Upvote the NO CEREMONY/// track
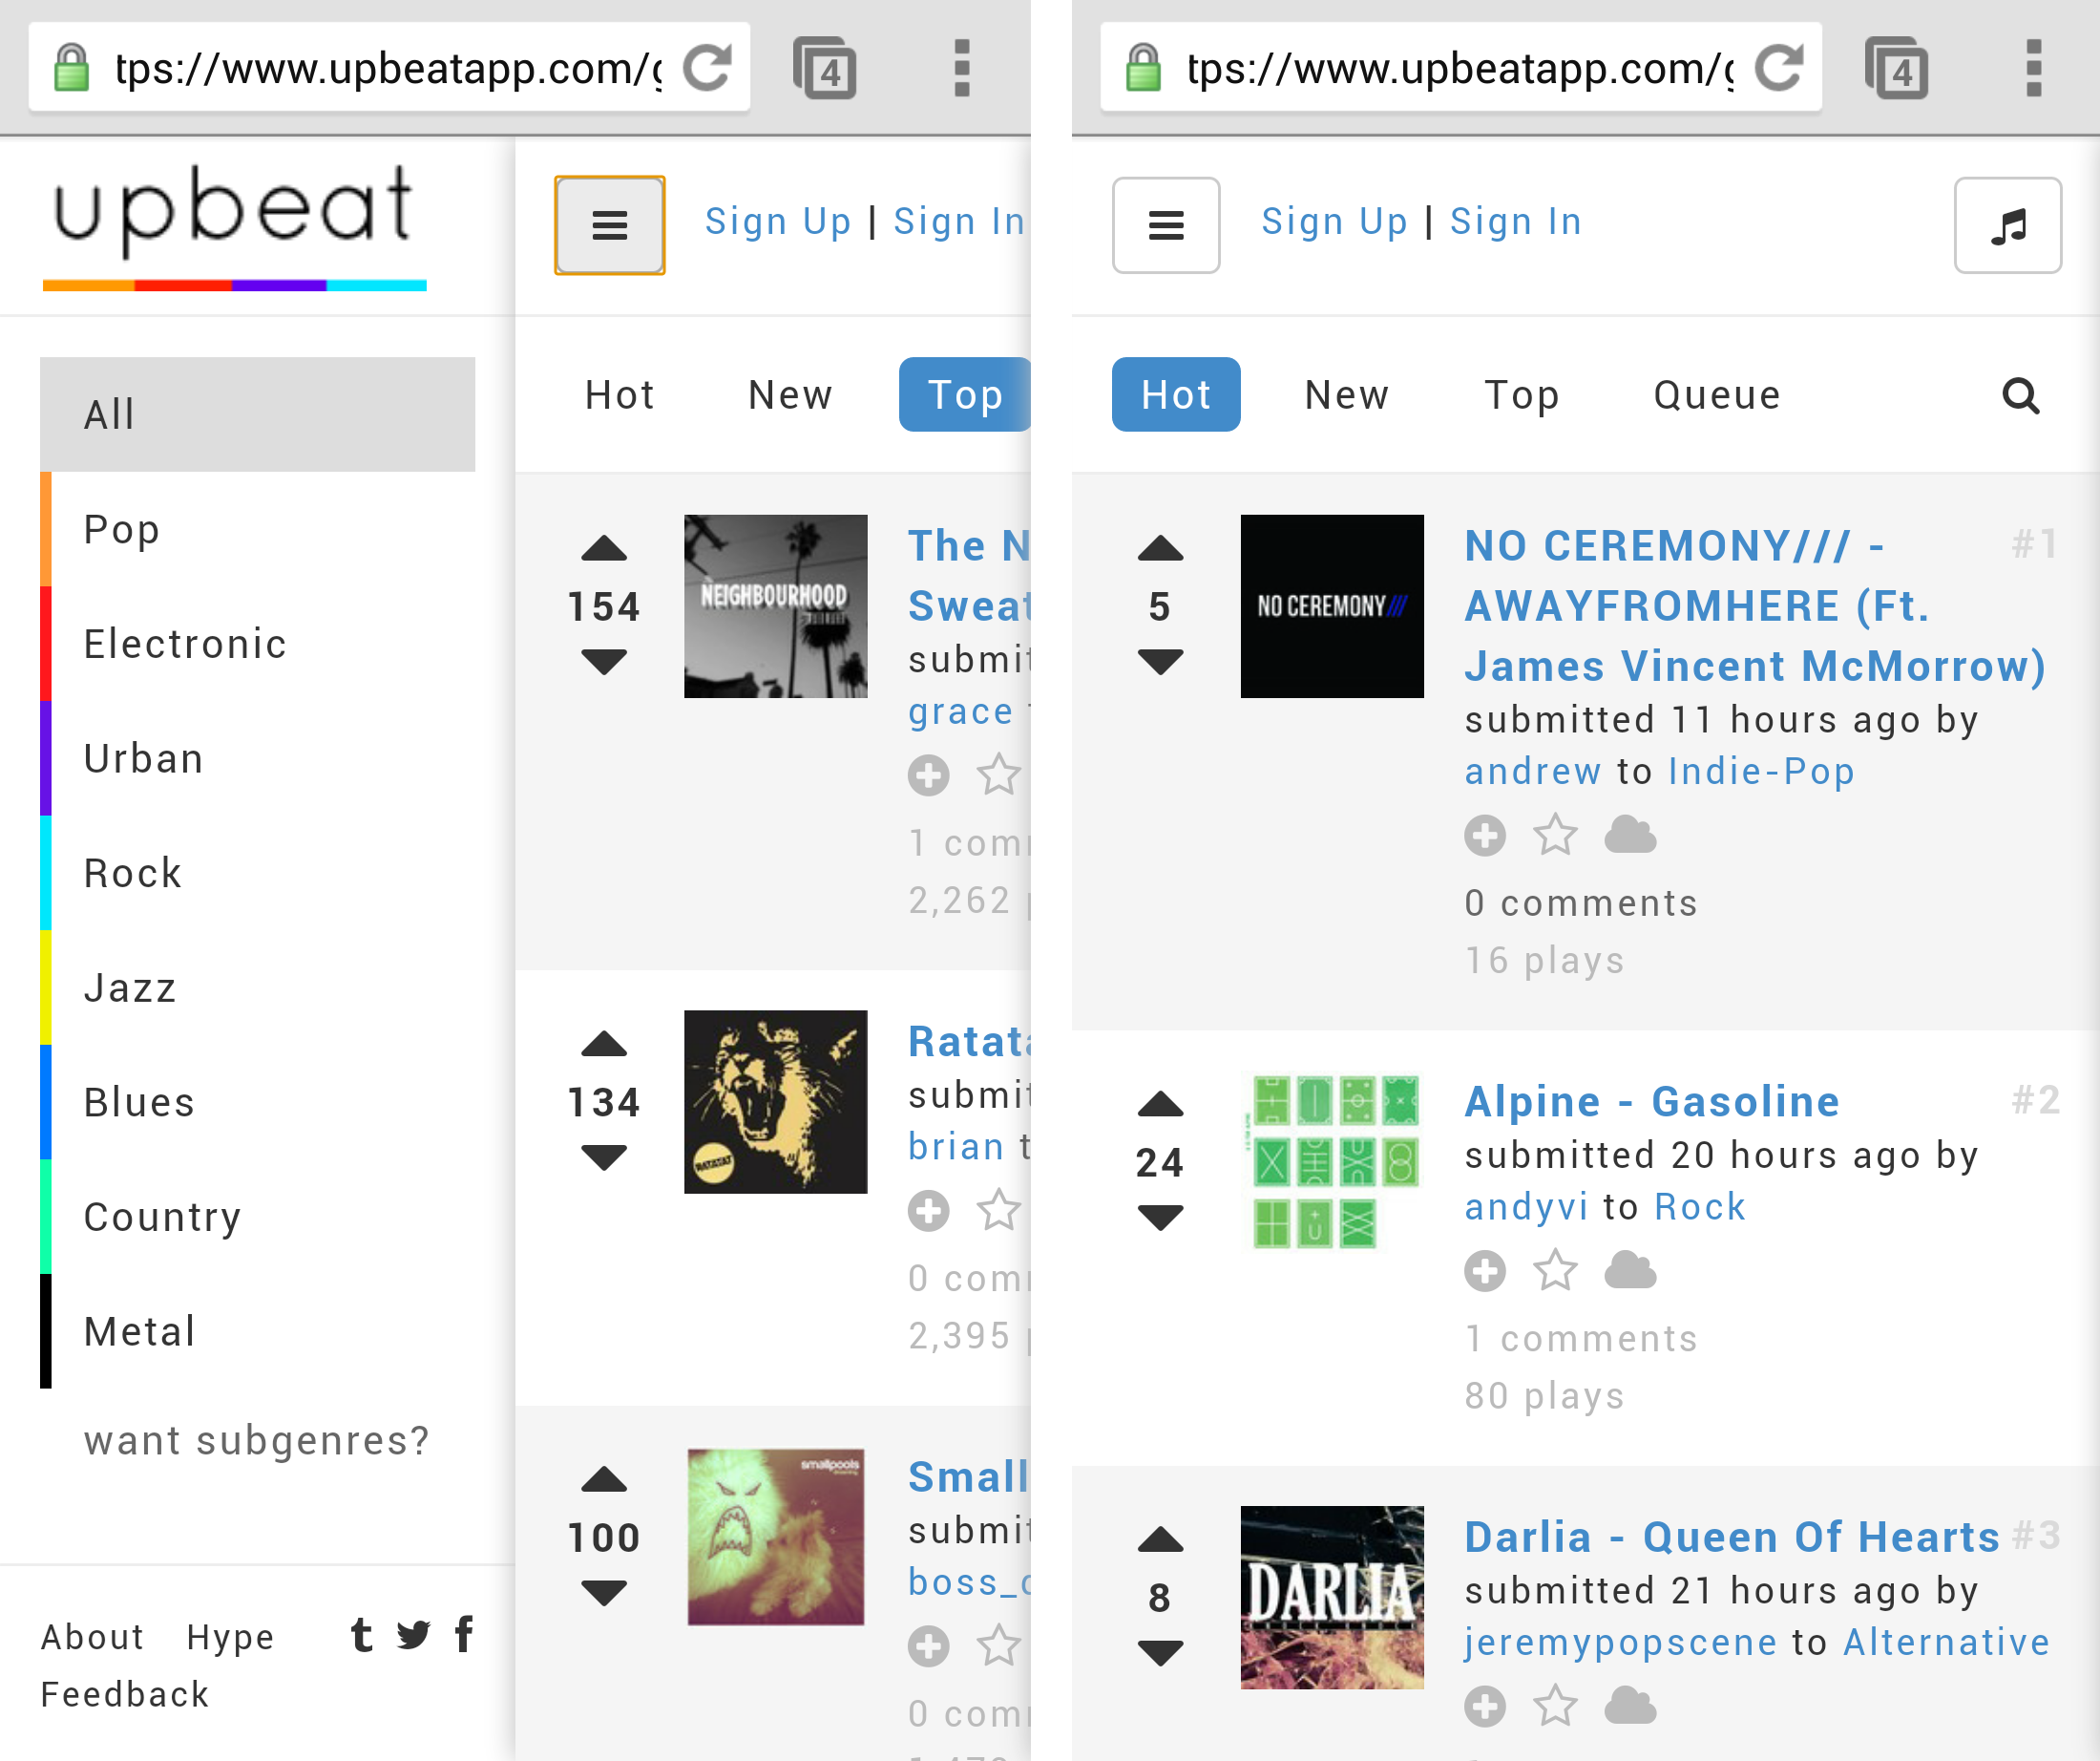The width and height of the screenshot is (2100, 1761). coord(1160,548)
